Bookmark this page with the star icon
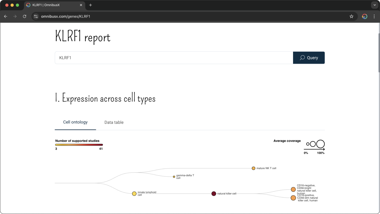The image size is (380, 214). 351,16
